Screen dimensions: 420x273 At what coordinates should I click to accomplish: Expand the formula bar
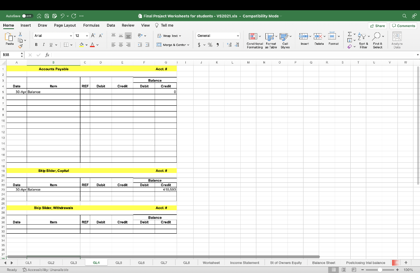pyautogui.click(x=418, y=55)
